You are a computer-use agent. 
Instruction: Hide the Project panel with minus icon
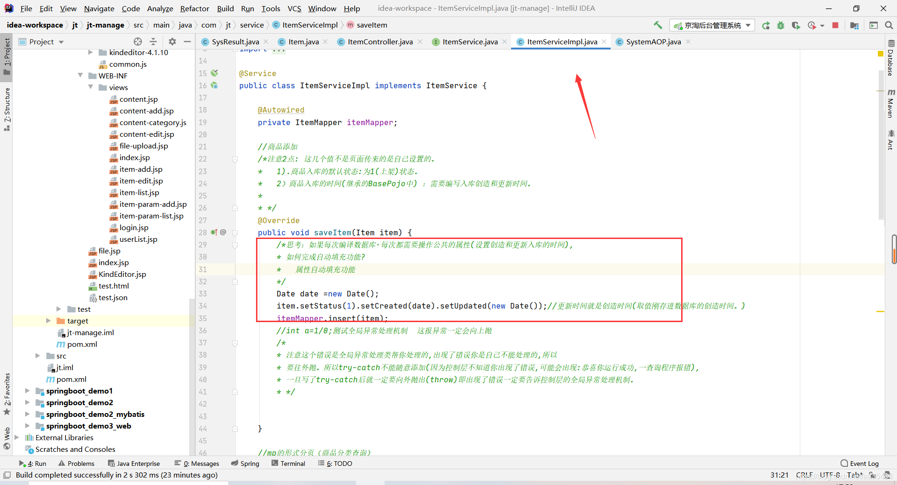coord(187,42)
